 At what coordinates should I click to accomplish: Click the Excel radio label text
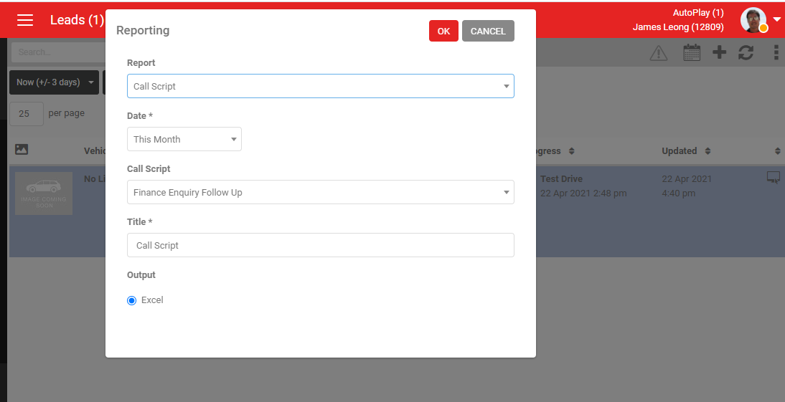[152, 300]
